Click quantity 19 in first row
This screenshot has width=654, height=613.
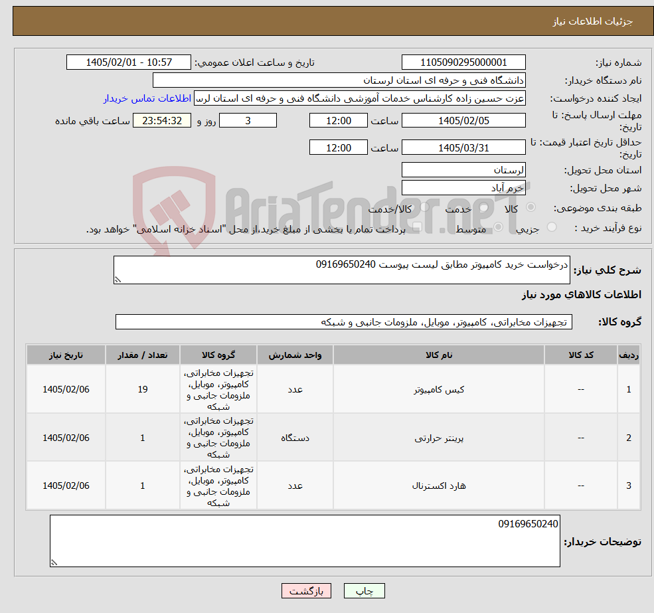point(143,389)
